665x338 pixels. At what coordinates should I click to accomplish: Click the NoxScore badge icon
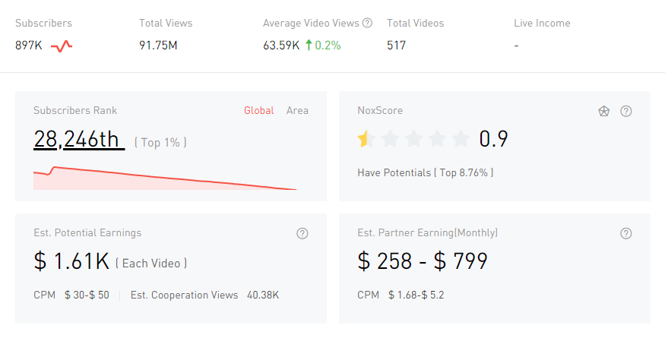click(x=603, y=111)
